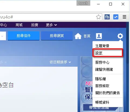Open the gear settings icon
Screen dimensions: 130x112
coord(120,36)
